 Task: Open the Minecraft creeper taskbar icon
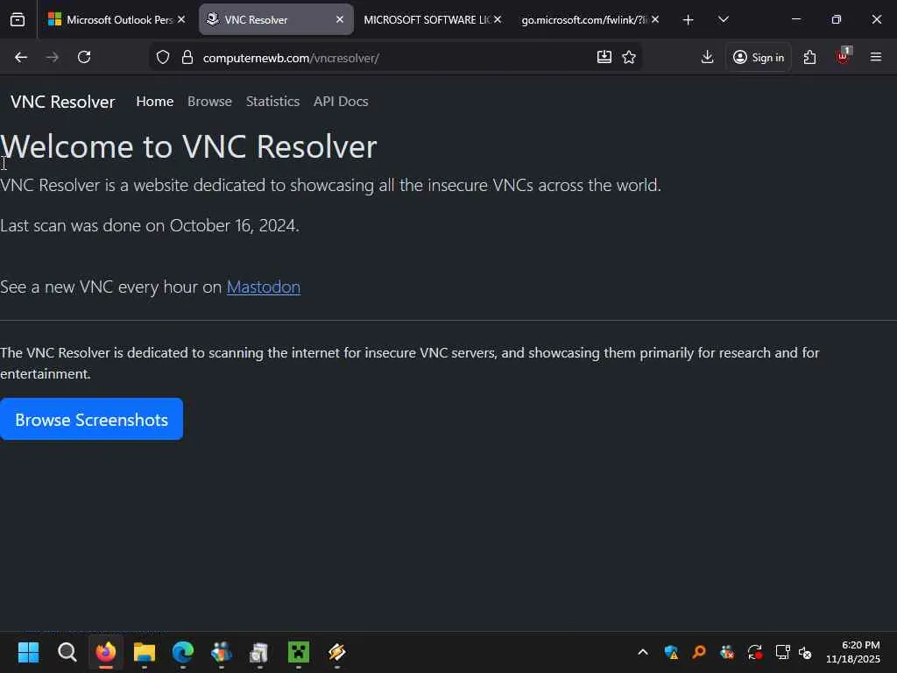[299, 652]
